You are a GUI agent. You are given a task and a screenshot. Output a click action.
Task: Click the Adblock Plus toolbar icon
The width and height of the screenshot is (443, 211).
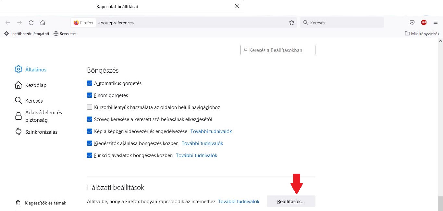point(424,22)
